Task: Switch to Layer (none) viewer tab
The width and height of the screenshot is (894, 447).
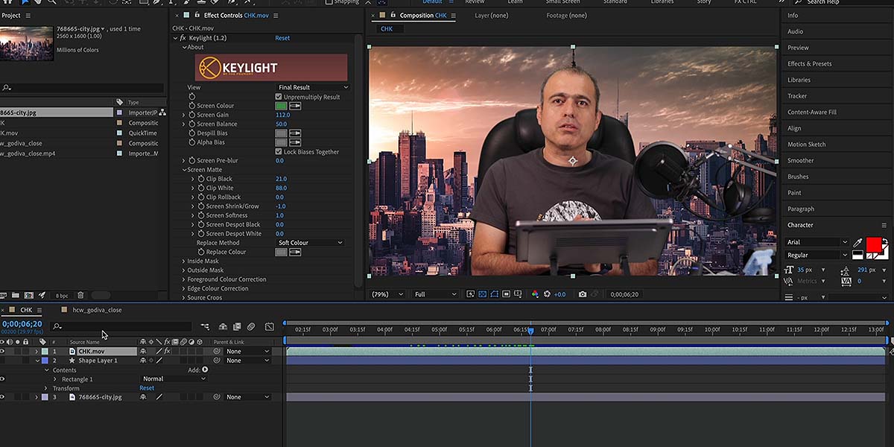Action: click(492, 16)
